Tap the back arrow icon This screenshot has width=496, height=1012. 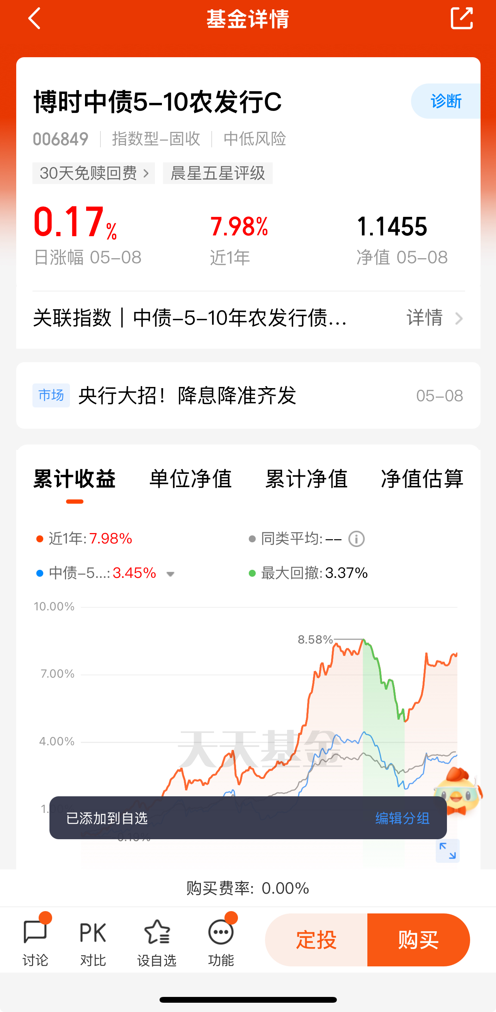pos(34,19)
